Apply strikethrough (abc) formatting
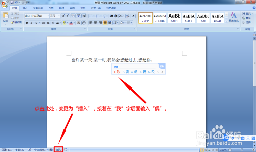The image size is (256, 152). tap(43, 23)
